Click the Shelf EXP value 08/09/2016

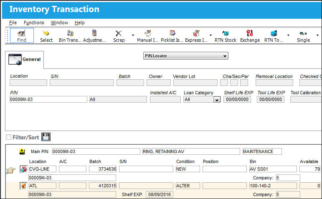point(160,194)
